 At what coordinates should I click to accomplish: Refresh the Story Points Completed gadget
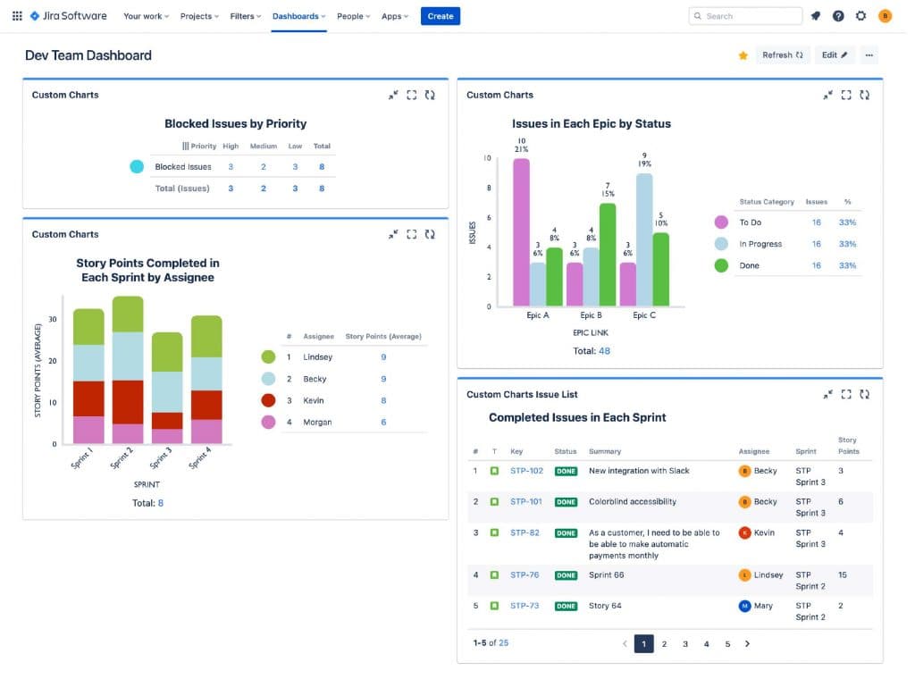(430, 234)
